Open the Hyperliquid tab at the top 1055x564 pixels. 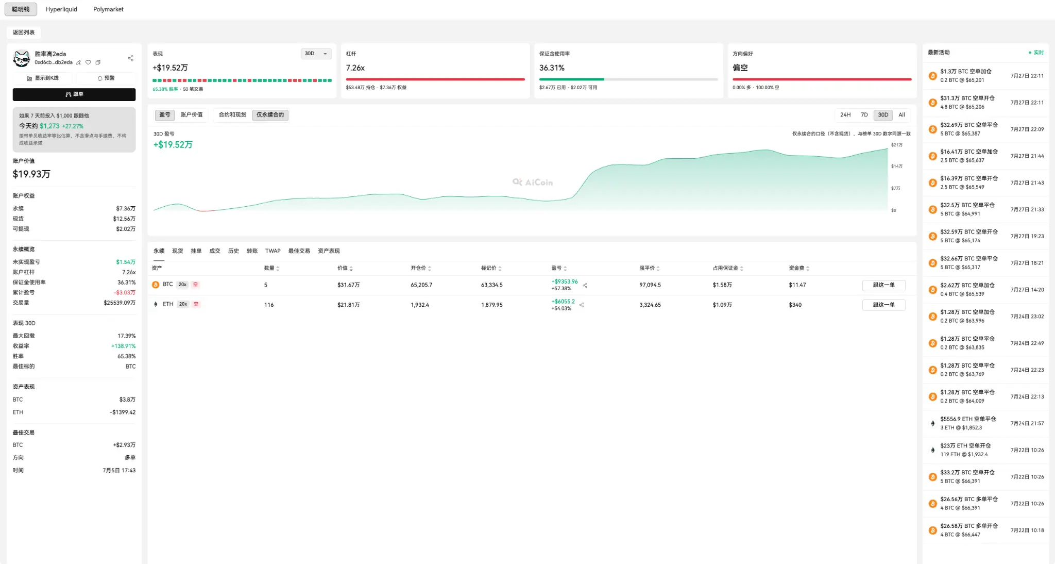(x=61, y=9)
